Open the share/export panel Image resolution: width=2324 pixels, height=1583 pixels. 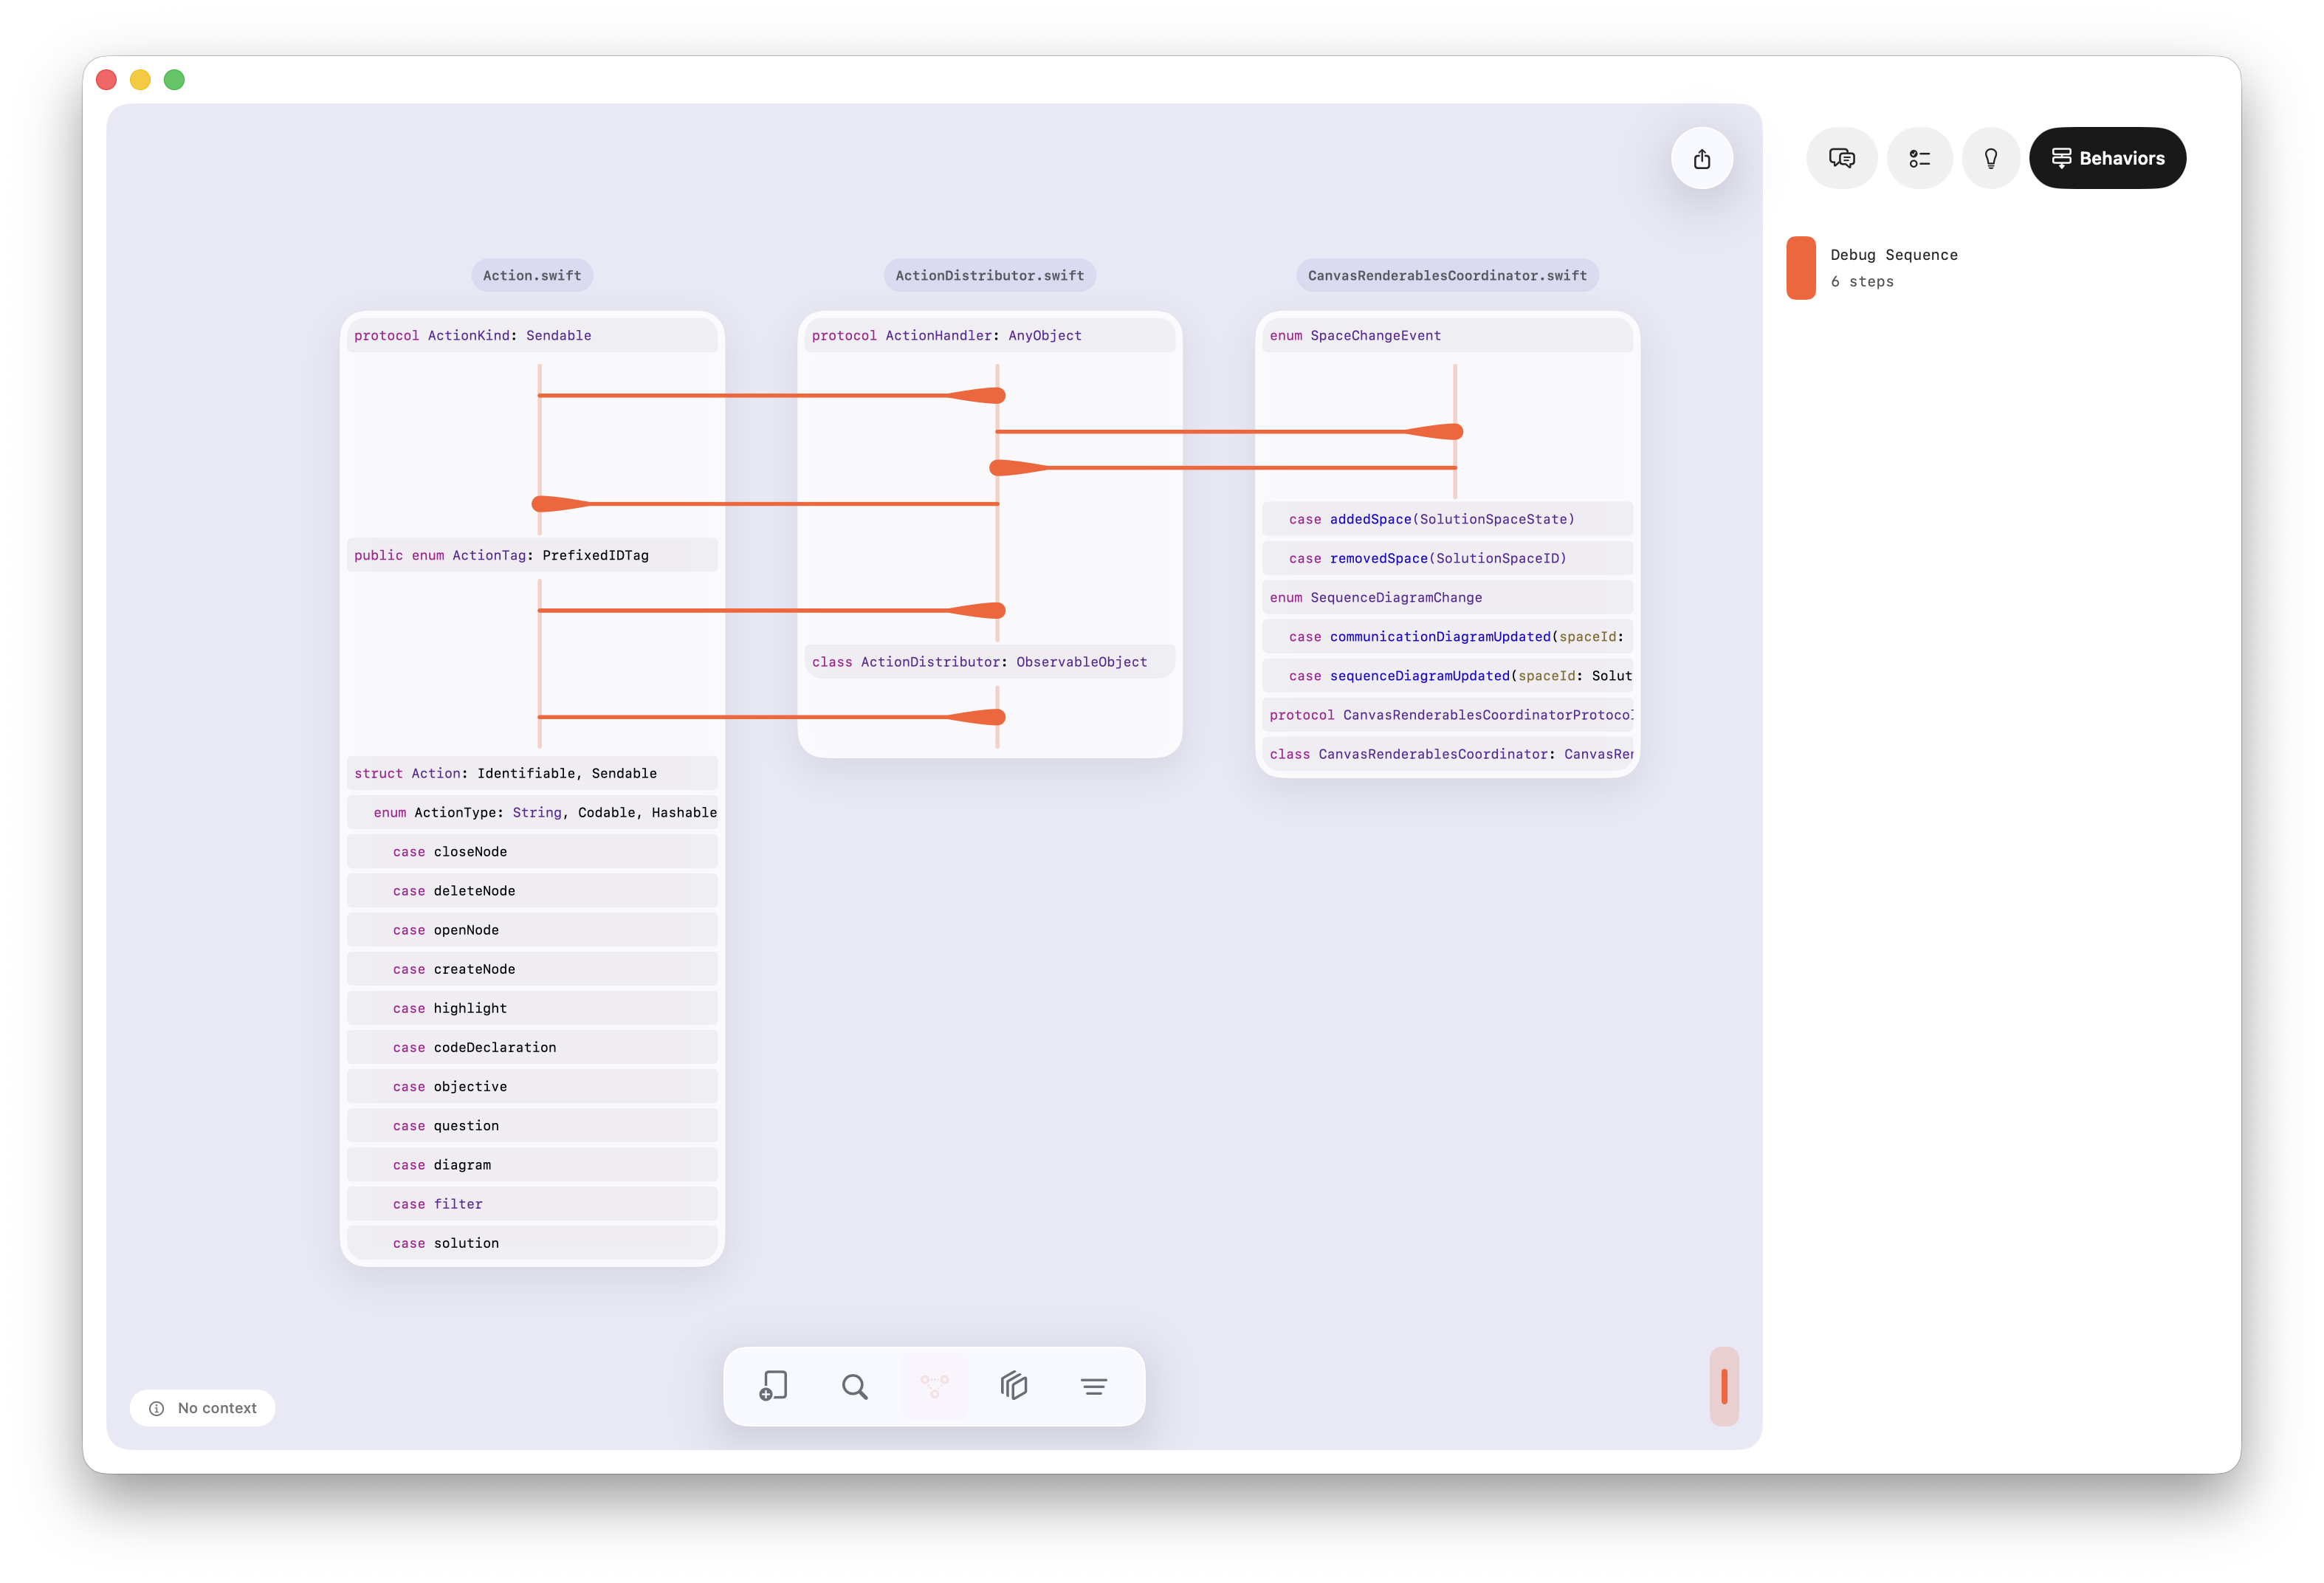pos(1703,158)
